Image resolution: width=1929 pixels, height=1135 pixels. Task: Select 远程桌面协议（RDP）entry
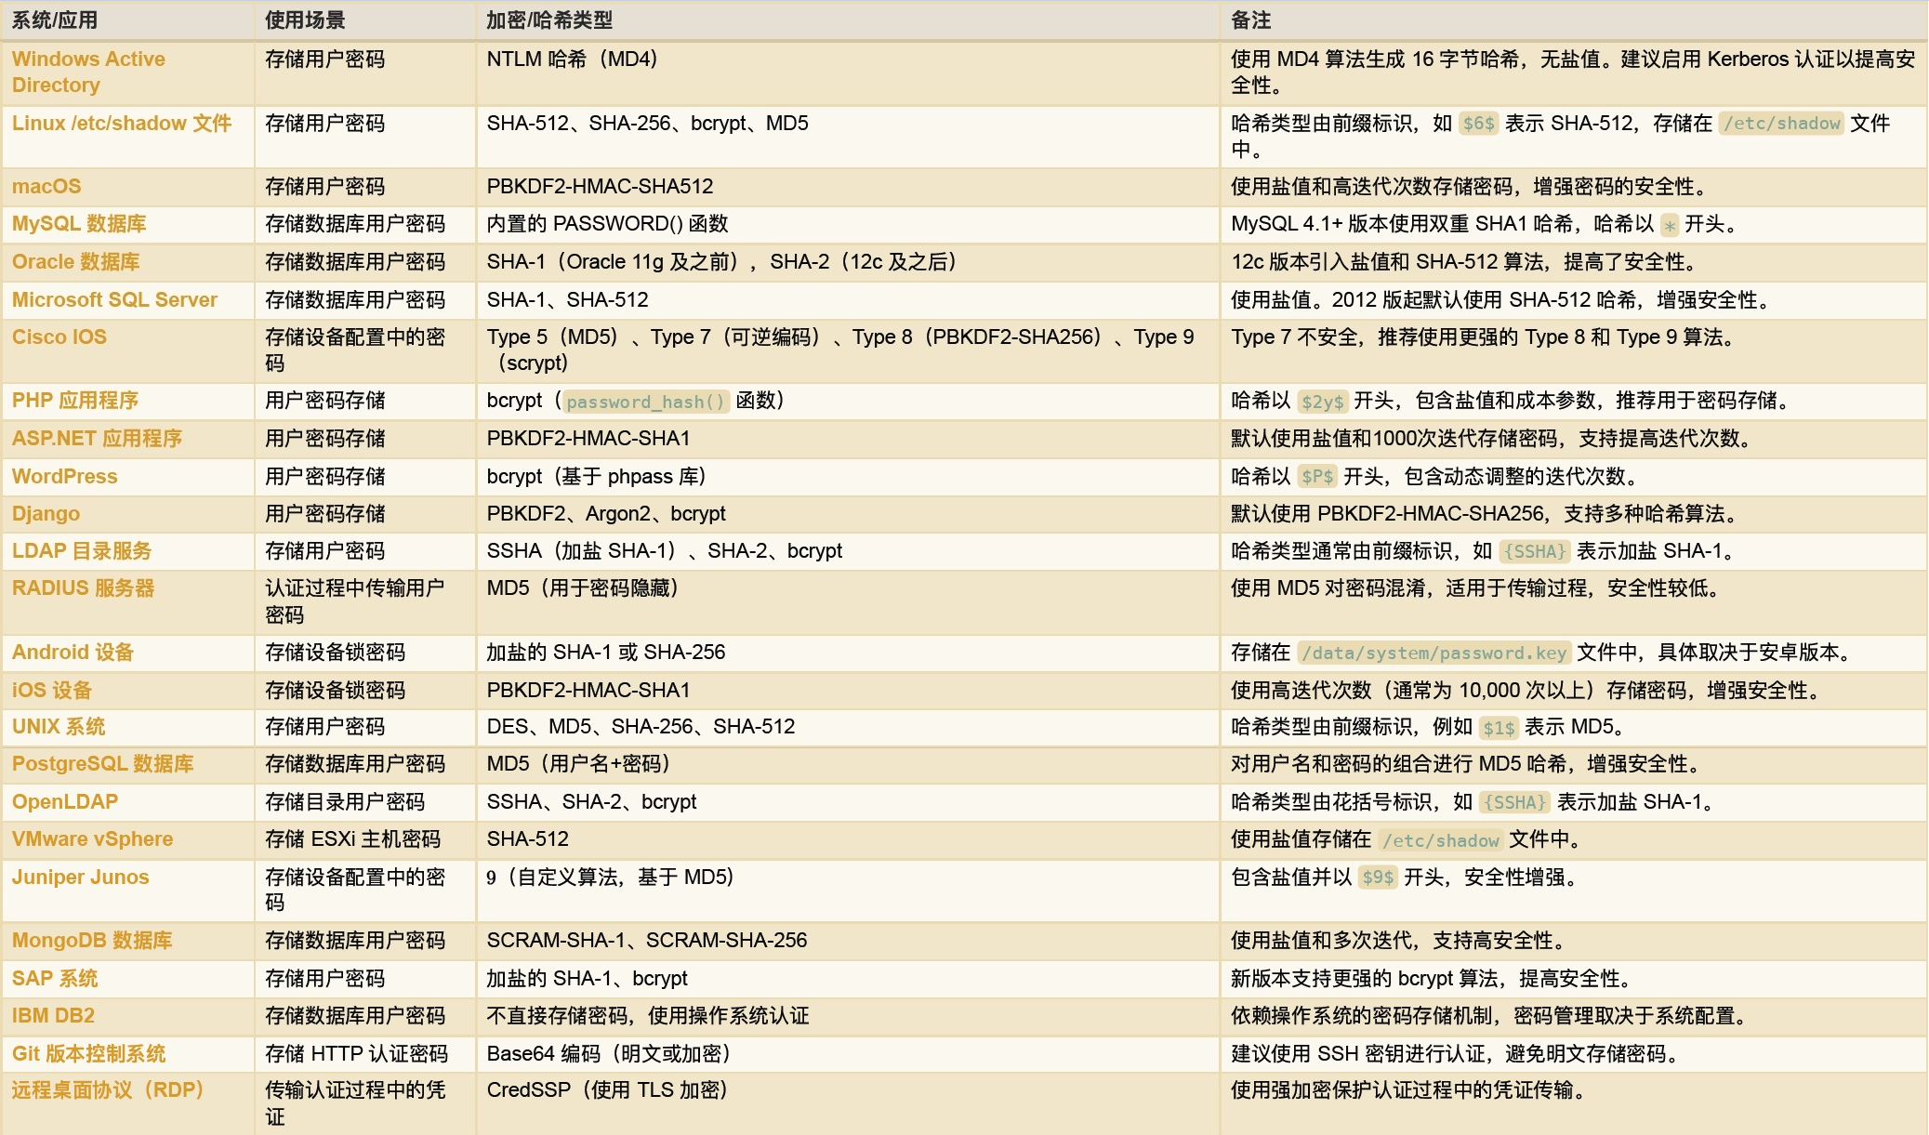[x=107, y=1089]
